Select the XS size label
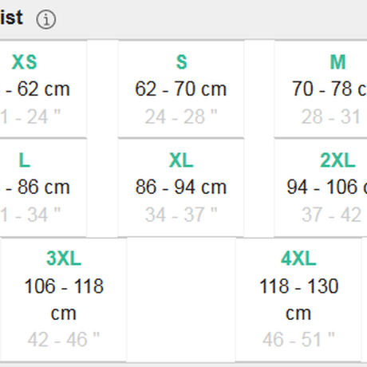 pyautogui.click(x=25, y=62)
